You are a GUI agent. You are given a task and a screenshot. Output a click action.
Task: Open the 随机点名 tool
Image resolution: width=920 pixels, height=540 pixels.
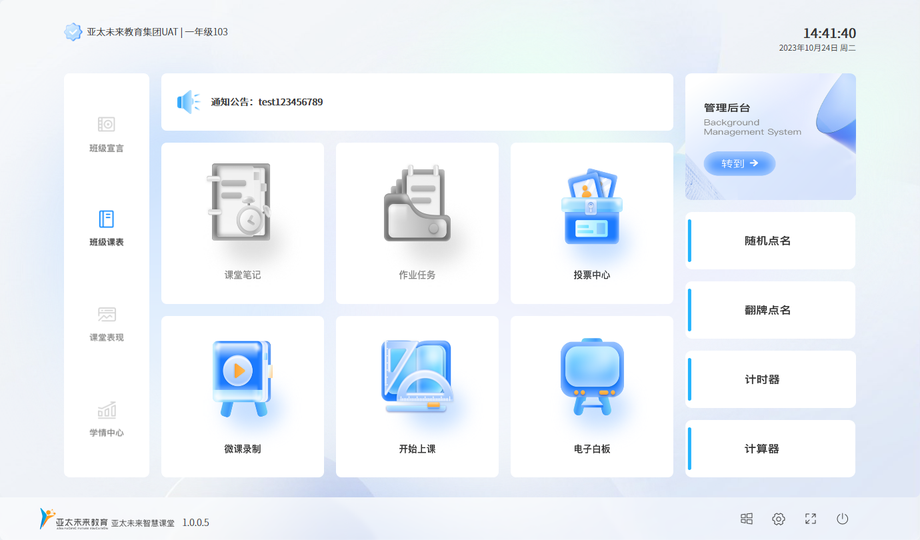(771, 241)
